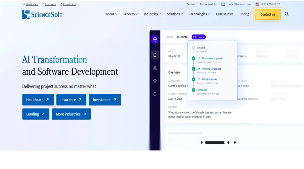304x169 pixels.
Task: Expand the Services dropdown menu
Action: click(131, 14)
